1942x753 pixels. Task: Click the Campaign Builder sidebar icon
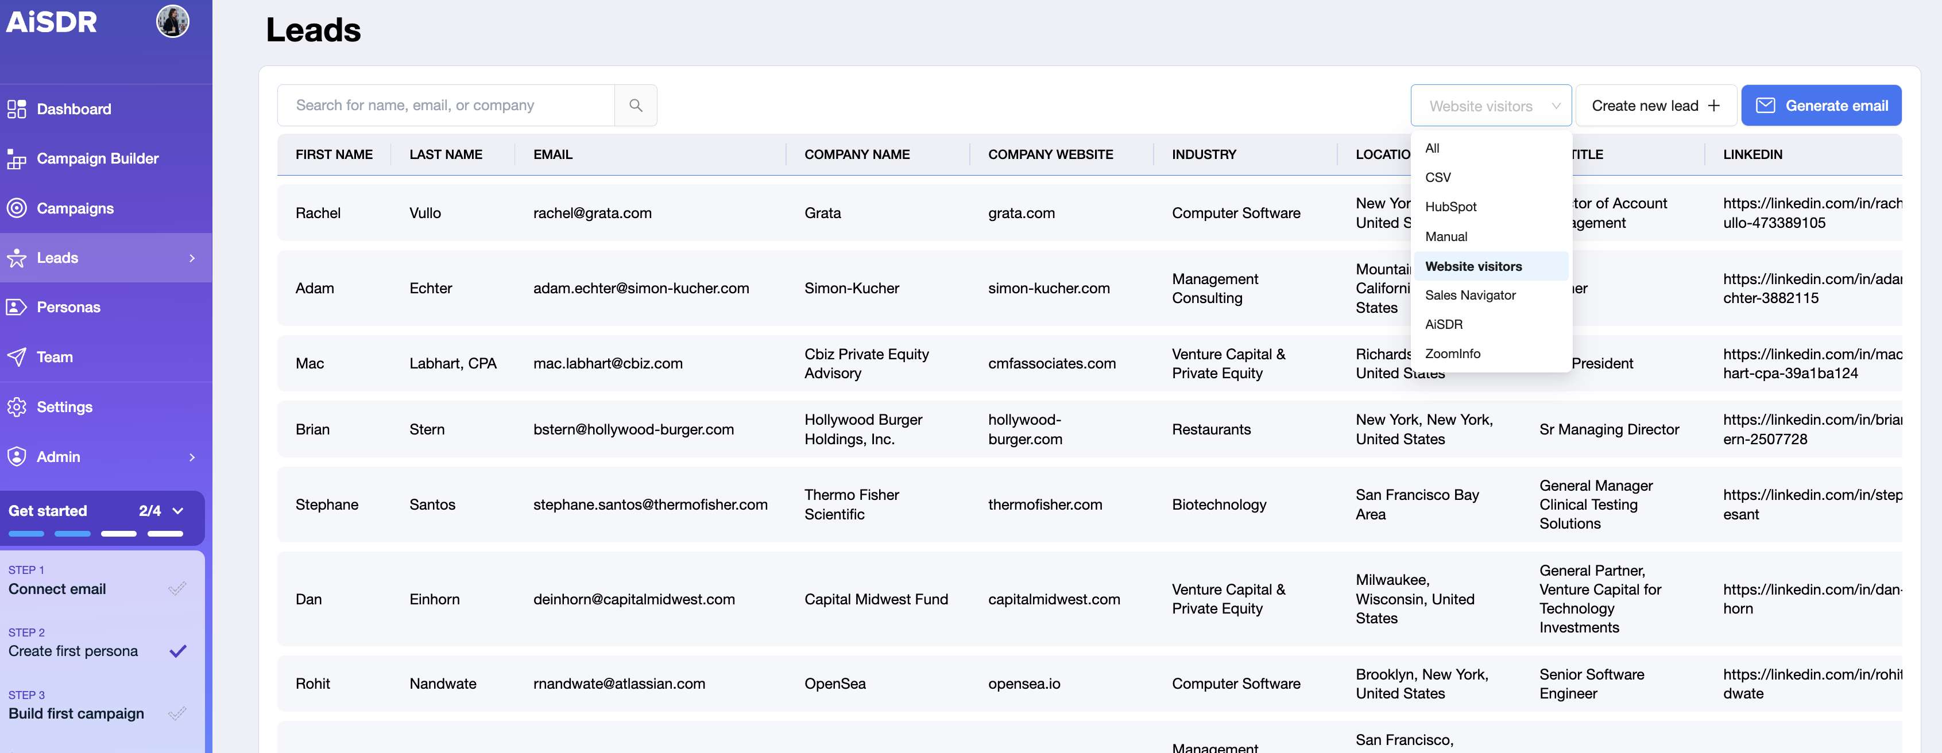coord(17,159)
